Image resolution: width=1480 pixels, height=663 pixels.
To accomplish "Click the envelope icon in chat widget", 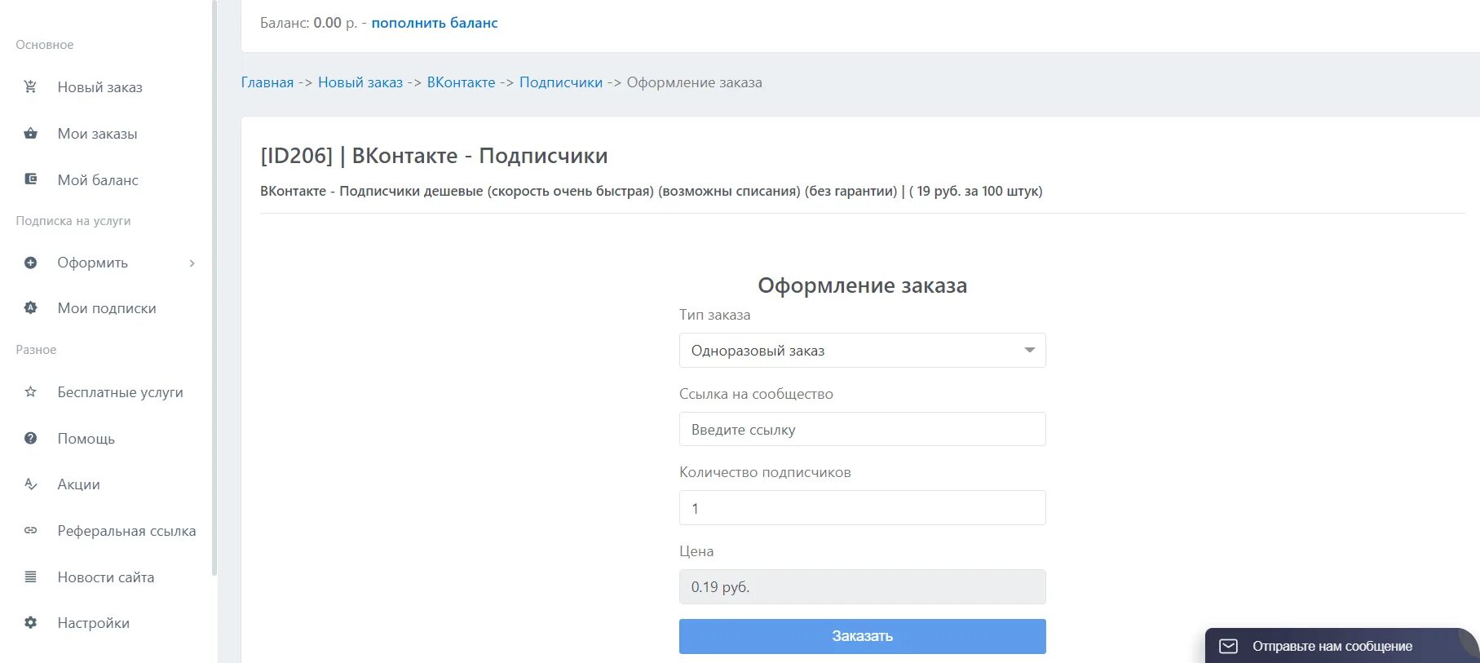I will pyautogui.click(x=1228, y=646).
